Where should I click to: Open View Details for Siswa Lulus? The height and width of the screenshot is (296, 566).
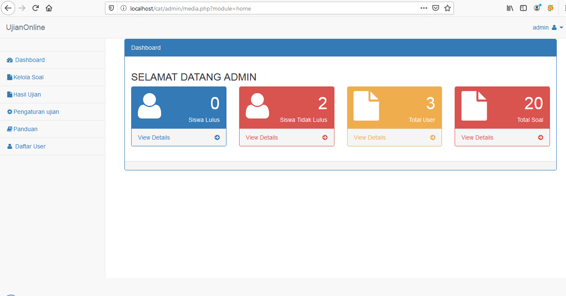click(x=154, y=137)
